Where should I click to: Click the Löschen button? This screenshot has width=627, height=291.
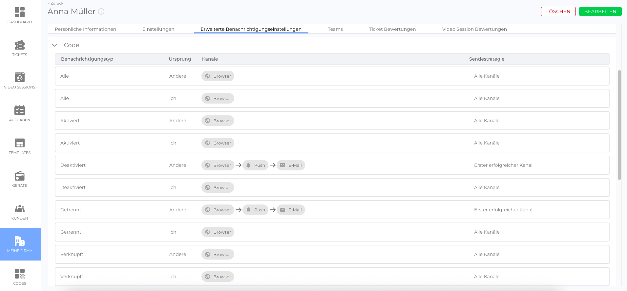coord(558,11)
